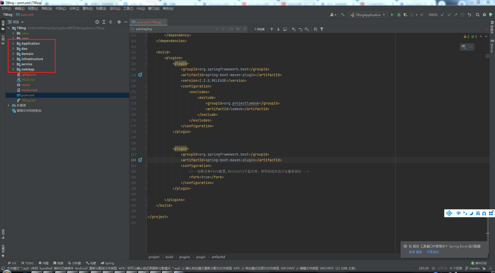Screen dimensions: 495x273
Task: Select the pom.xml (TBlog) editor tab
Action: [148, 22]
